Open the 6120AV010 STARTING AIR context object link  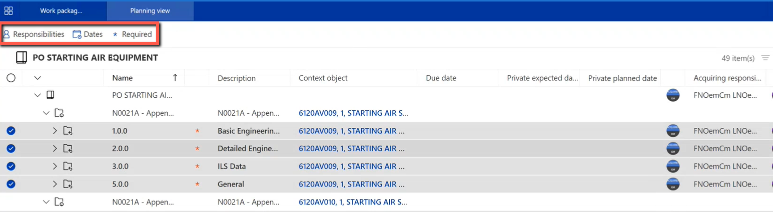pyautogui.click(x=353, y=202)
